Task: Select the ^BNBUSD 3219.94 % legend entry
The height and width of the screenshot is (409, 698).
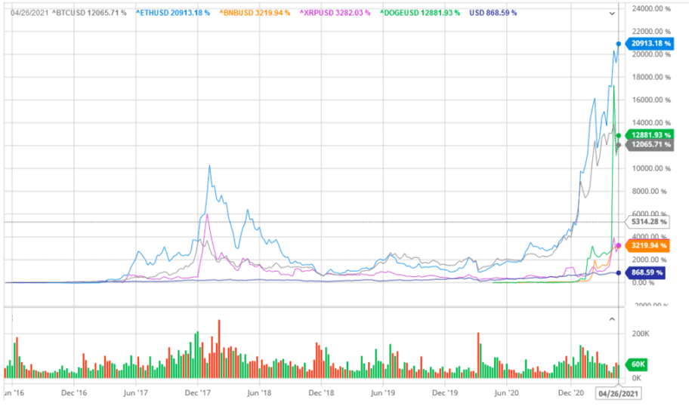Action: click(255, 13)
